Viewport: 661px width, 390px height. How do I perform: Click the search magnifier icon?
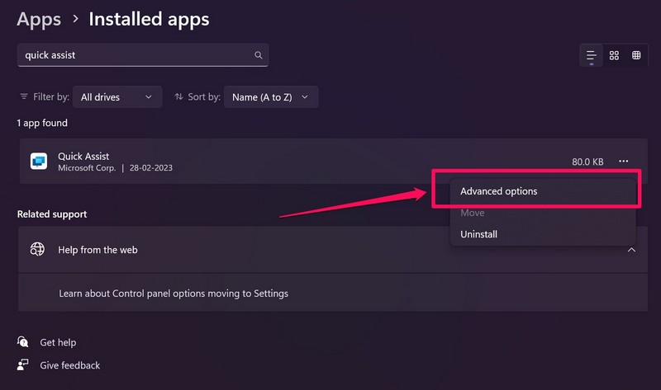pos(259,55)
